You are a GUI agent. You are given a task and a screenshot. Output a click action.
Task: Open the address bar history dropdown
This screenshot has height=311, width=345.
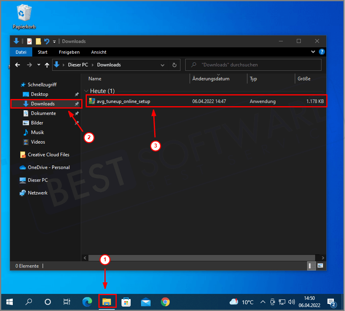coord(163,64)
